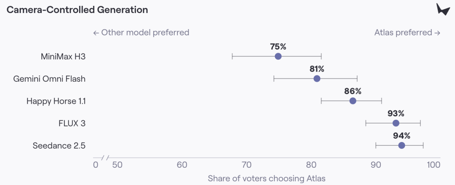Select the Happy Horse 1.1 86% data point
The height and width of the screenshot is (185, 455).
coord(353,101)
